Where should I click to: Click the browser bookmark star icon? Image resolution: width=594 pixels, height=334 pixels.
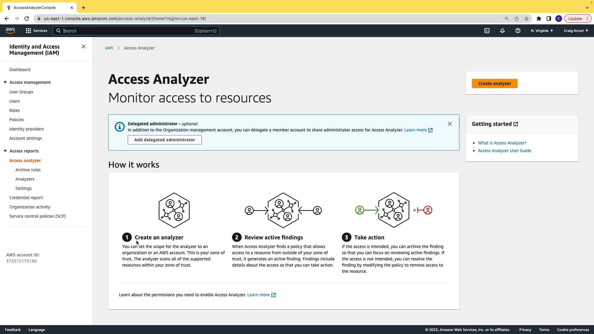click(527, 19)
